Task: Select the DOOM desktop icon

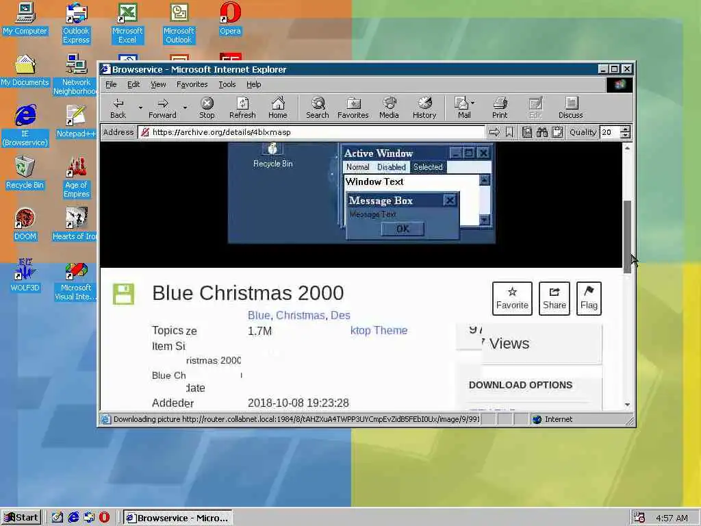Action: [25, 224]
